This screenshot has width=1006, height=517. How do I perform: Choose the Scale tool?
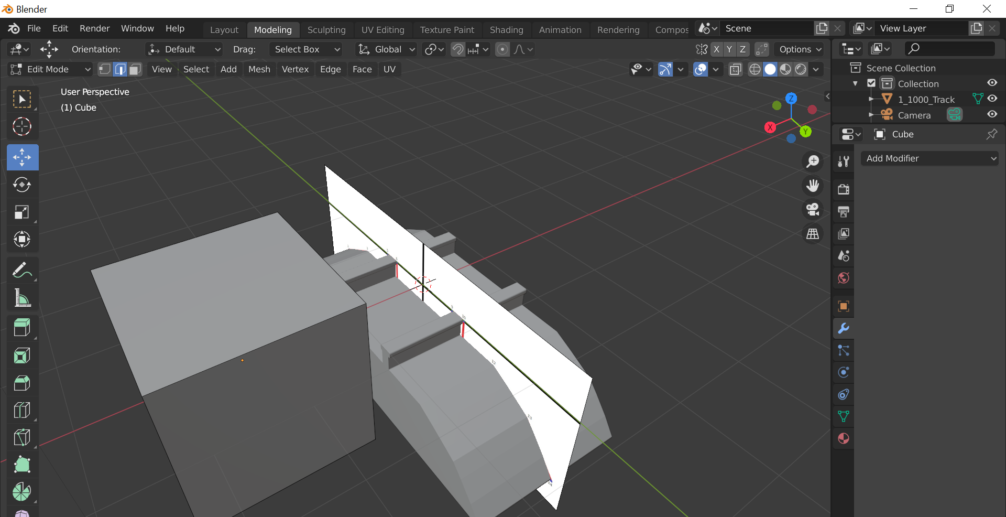(22, 212)
